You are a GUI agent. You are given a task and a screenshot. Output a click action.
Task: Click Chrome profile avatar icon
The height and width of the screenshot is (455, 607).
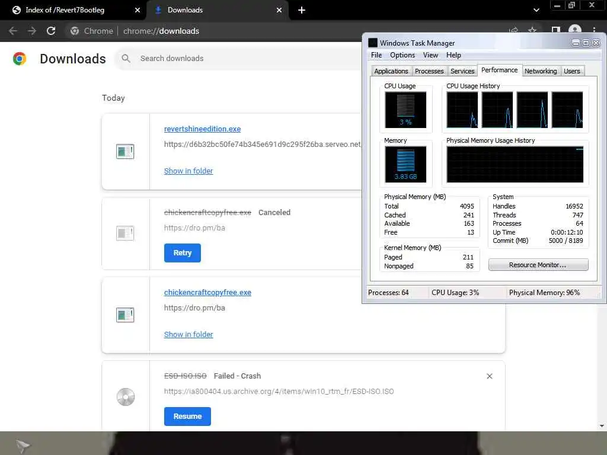pyautogui.click(x=575, y=31)
